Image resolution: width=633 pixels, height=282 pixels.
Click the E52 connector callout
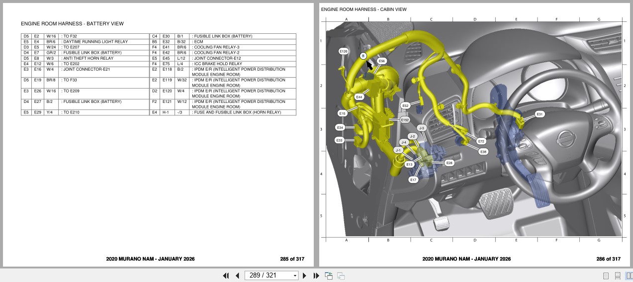(405, 105)
